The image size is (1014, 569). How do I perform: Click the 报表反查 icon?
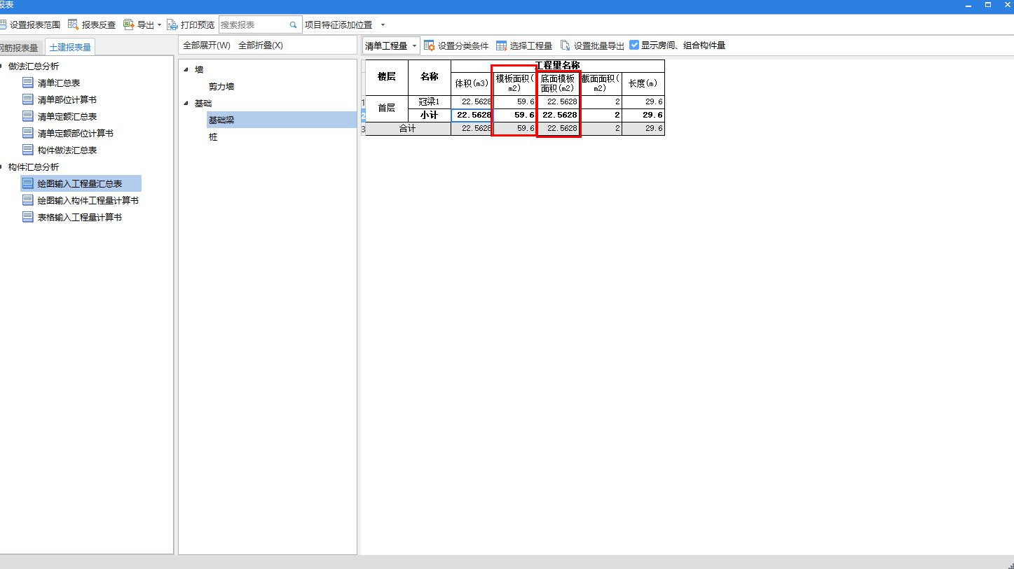click(74, 24)
